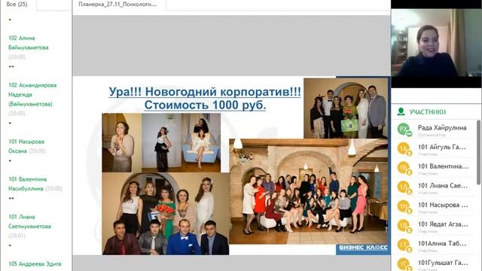Click the Участники panel person icon
This screenshot has height=271, width=482.
401,111
